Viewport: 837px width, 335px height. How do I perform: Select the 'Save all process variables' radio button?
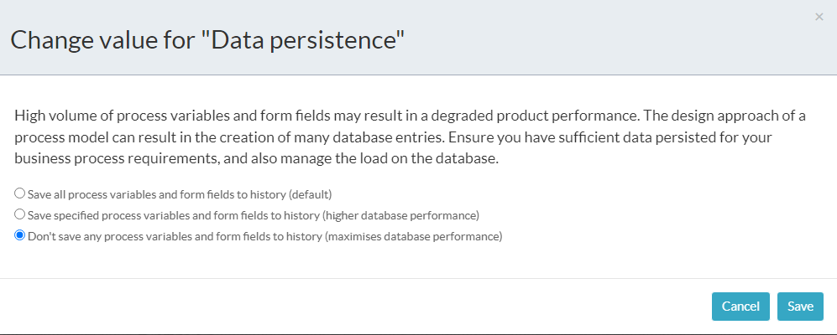tap(20, 193)
